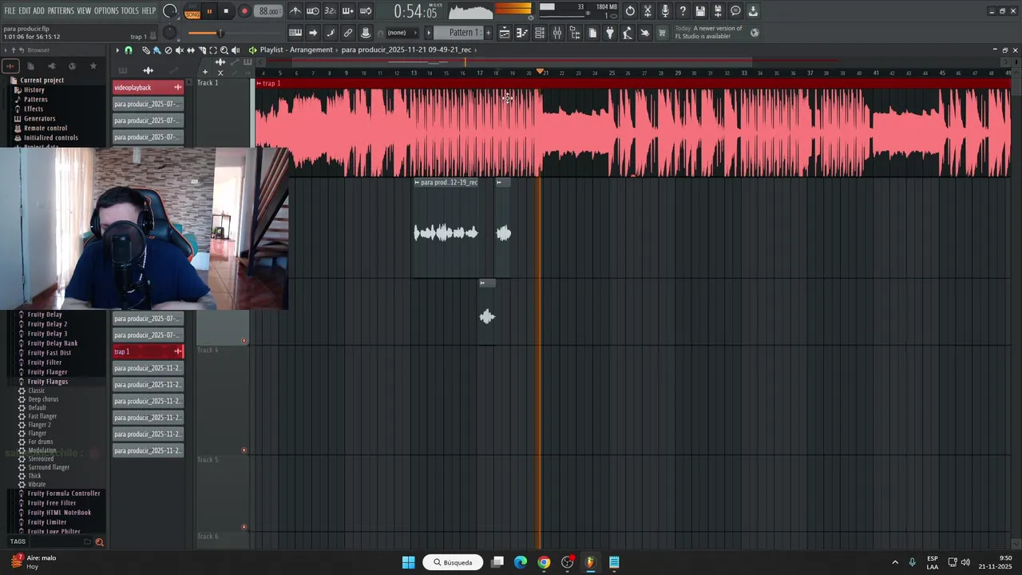Toggle auto-scroll arrow icon
Screen dimensions: 1022x575
click(x=313, y=33)
